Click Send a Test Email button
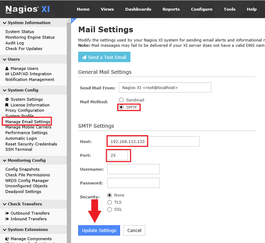 click(104, 57)
